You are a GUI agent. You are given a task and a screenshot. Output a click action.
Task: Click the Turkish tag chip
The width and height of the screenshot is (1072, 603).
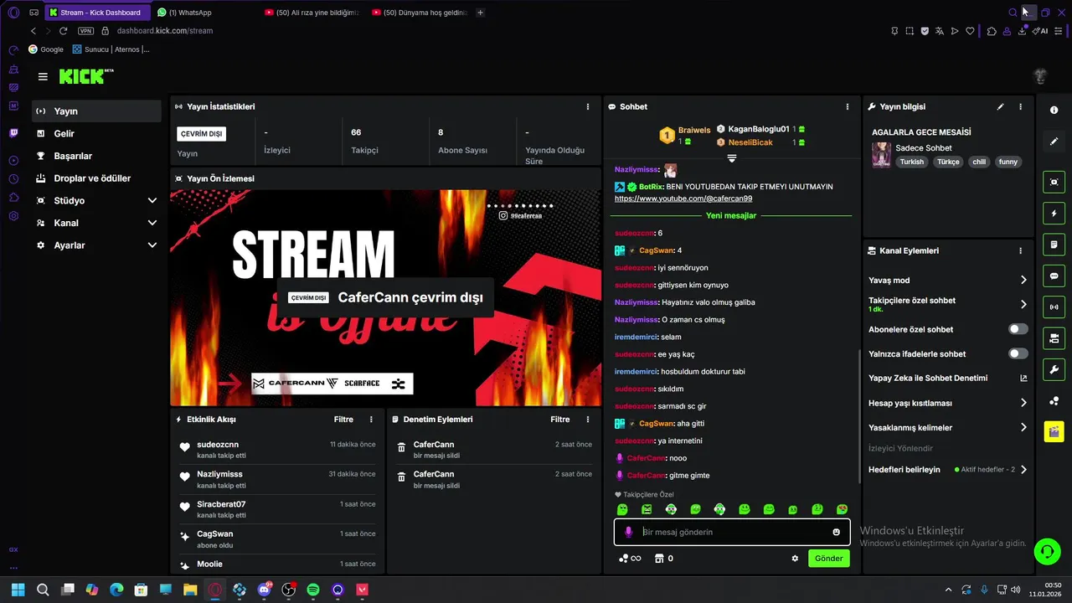click(x=911, y=162)
